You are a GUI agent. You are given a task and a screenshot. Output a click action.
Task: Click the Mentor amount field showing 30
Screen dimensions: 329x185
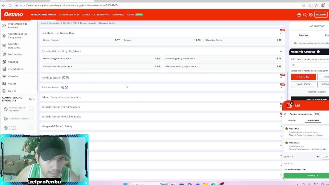point(310,65)
